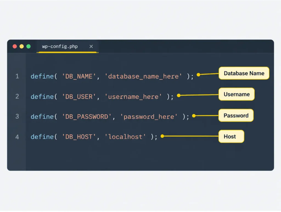
Task: Click the red close window button
Action: (15, 47)
